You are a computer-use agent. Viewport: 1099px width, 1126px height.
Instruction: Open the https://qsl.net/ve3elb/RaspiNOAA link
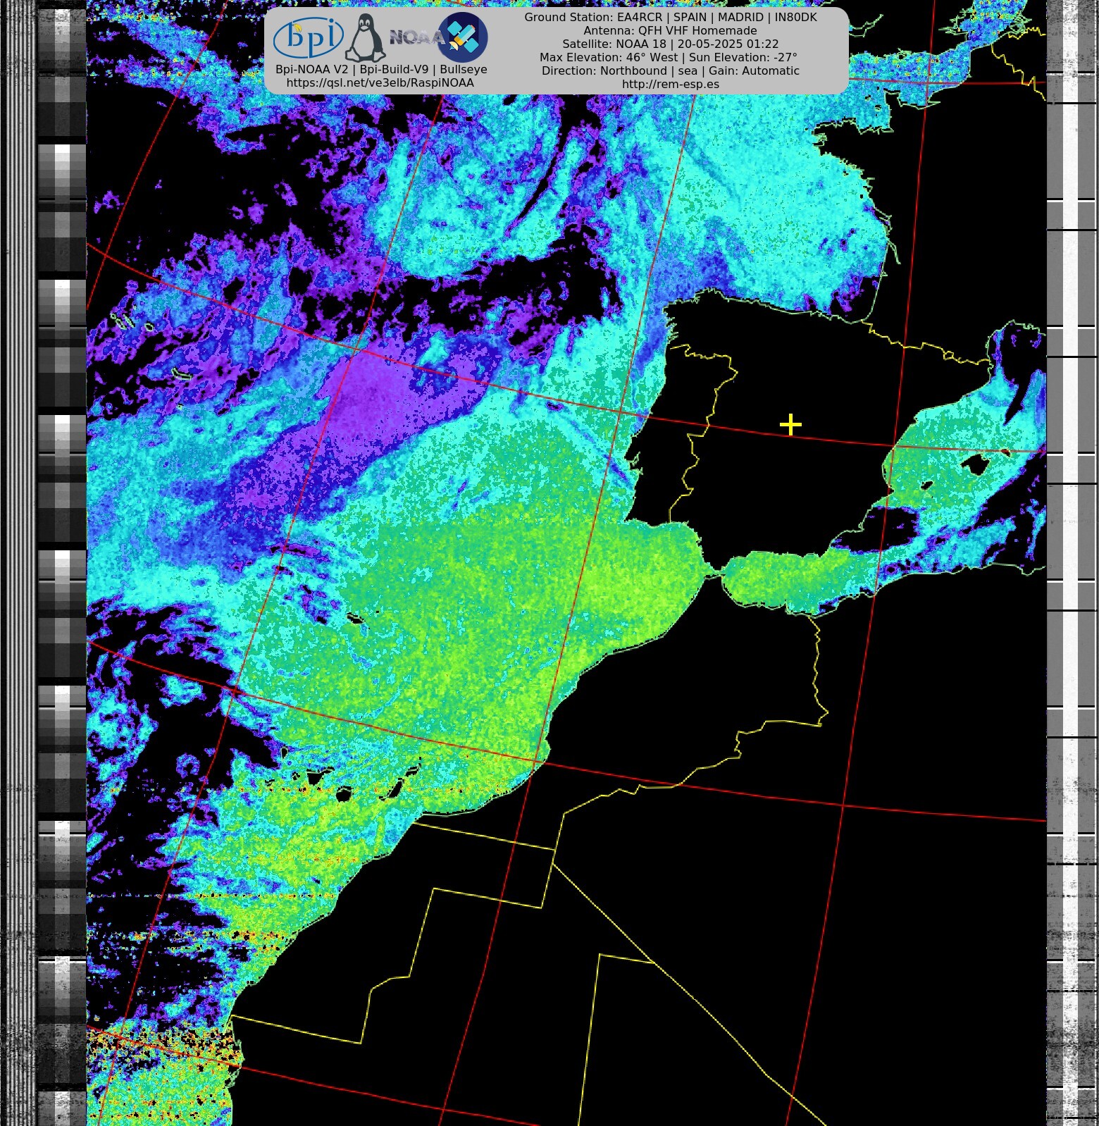coord(380,83)
